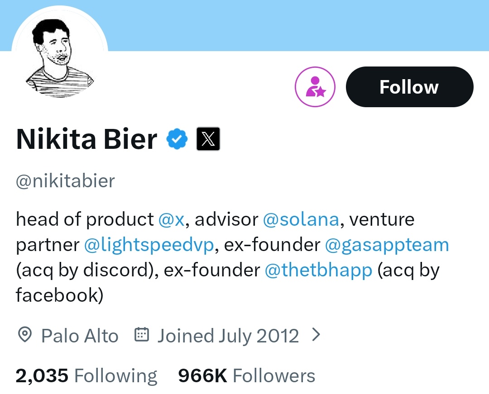Screen dimensions: 489x394
Task: Click the X affiliation badge beside name
Action: pos(208,139)
